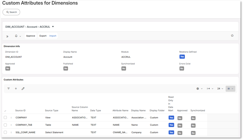The image size is (243, 140).
Task: Select the SQL_COMP_NAME row checkbox
Action: (5, 132)
